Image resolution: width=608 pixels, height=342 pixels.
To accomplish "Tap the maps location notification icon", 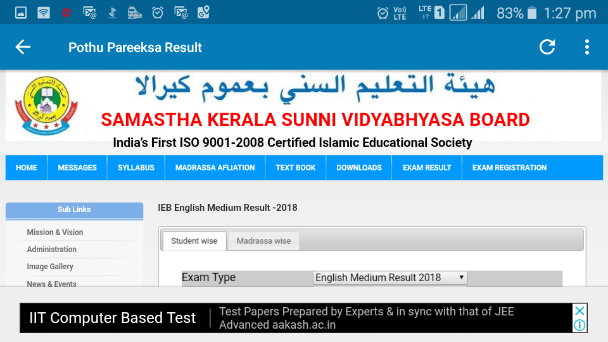I will (203, 13).
